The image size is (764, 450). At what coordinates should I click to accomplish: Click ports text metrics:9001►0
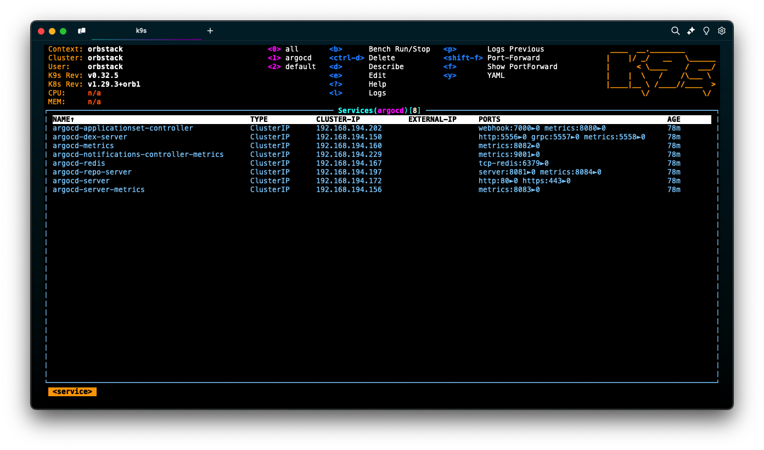tap(509, 154)
